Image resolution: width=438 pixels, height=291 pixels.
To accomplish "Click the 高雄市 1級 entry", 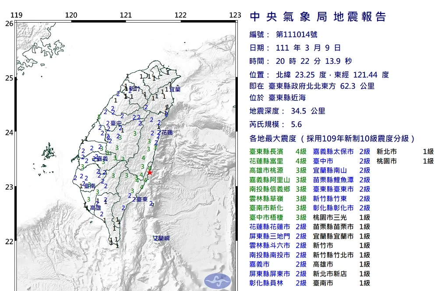I will tap(342, 264).
